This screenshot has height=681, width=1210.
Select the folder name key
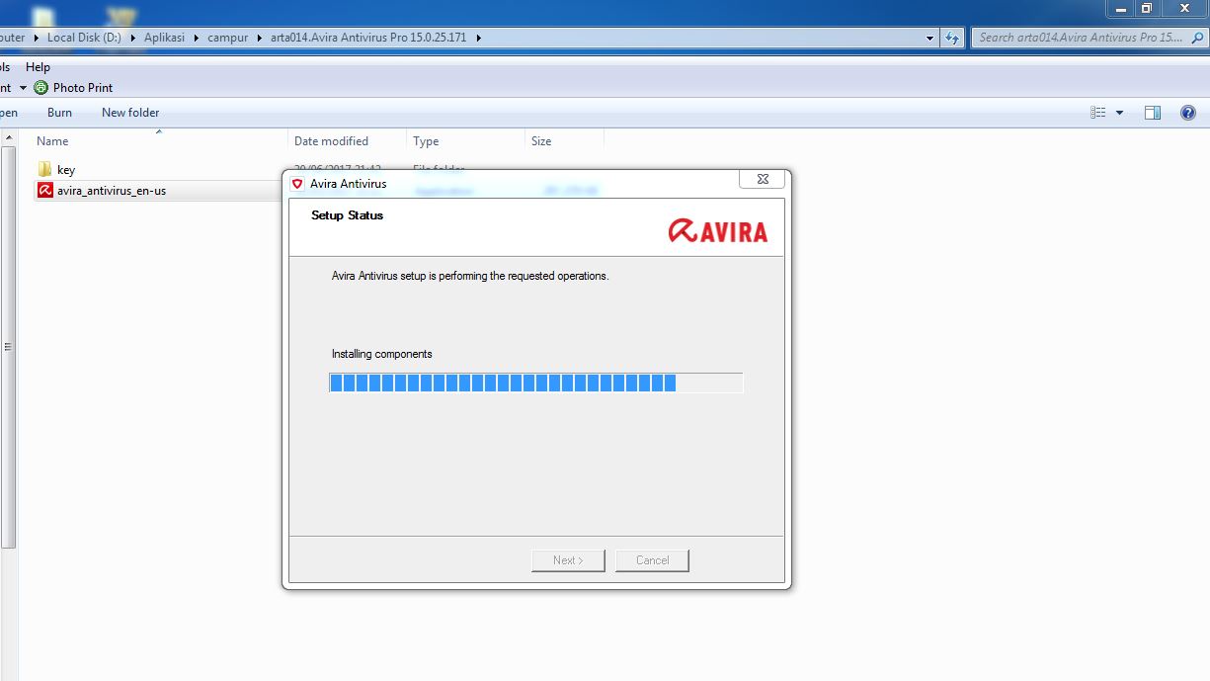click(66, 170)
